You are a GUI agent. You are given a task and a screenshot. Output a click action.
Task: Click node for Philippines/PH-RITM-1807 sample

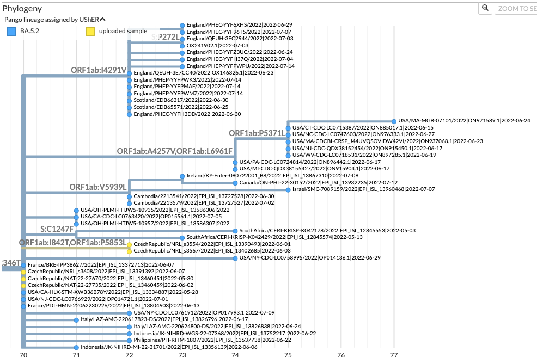point(129,341)
